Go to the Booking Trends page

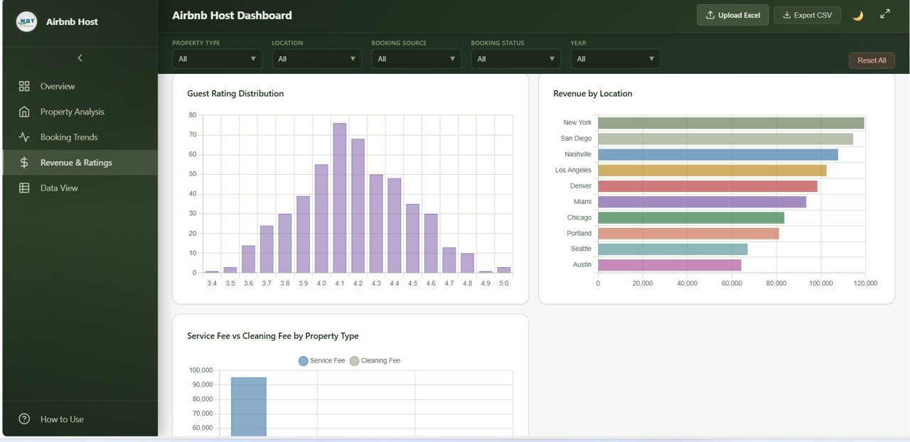coord(69,137)
